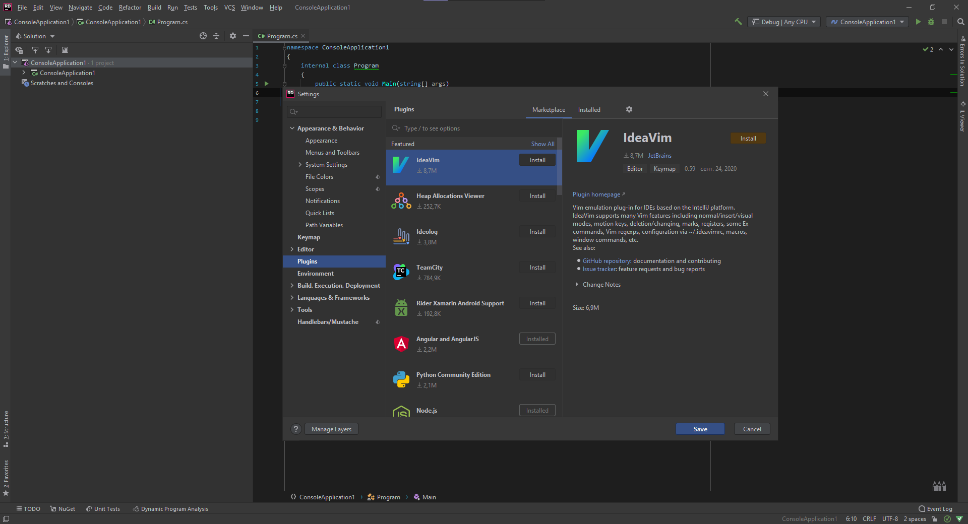Viewport: 968px width, 524px height.
Task: Click the plugin search field
Action: (474, 128)
